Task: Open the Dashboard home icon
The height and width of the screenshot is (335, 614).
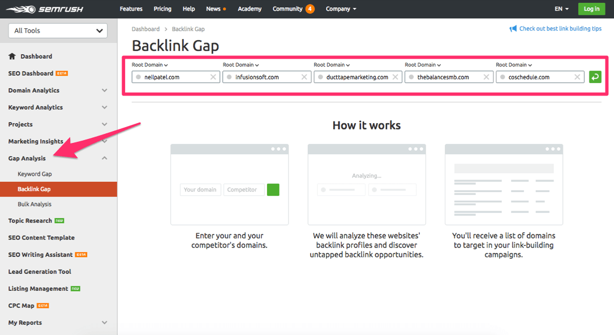Action: click(x=12, y=56)
